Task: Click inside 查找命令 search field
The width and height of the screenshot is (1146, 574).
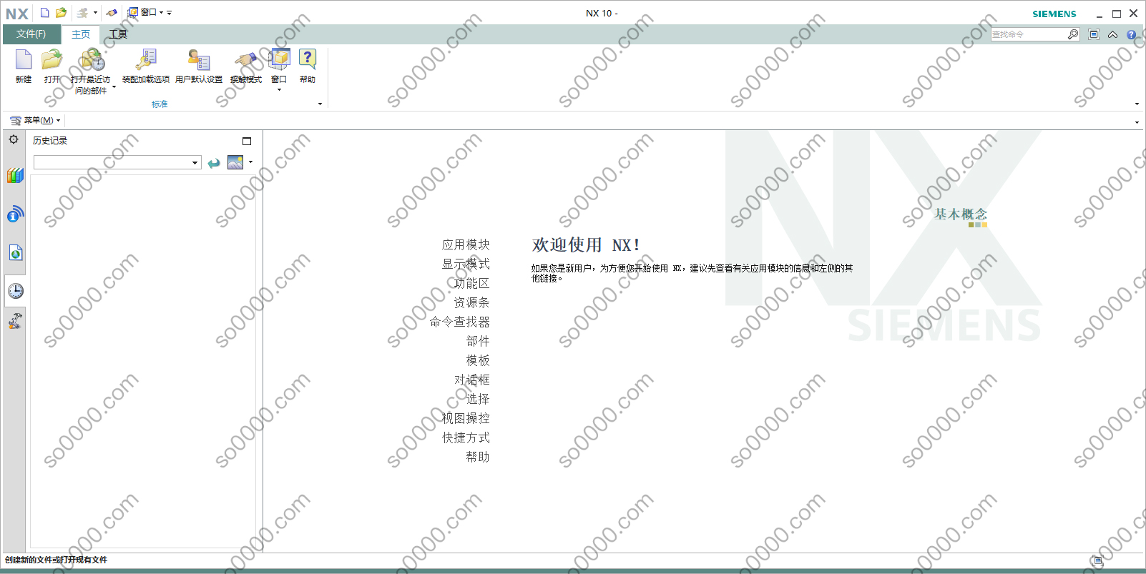Action: coord(1029,34)
